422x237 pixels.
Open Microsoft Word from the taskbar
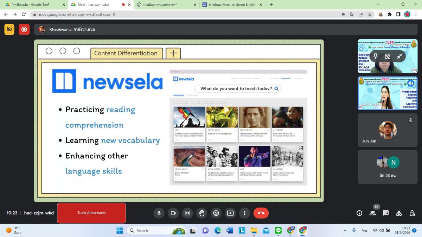tap(230, 230)
